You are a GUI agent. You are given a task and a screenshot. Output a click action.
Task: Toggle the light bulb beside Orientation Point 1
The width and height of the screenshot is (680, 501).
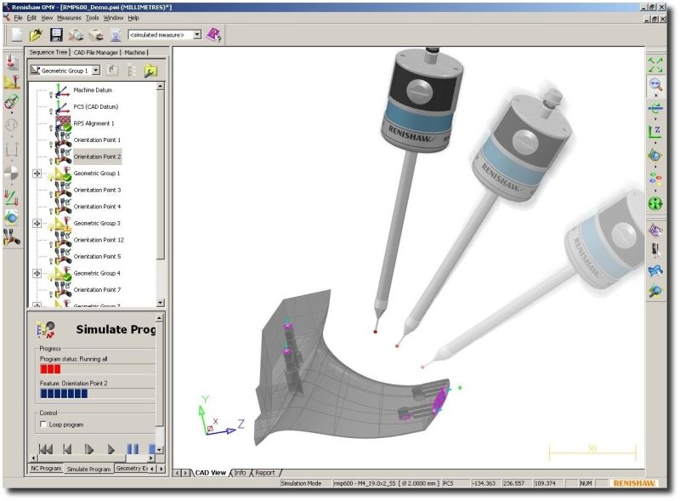point(51,145)
